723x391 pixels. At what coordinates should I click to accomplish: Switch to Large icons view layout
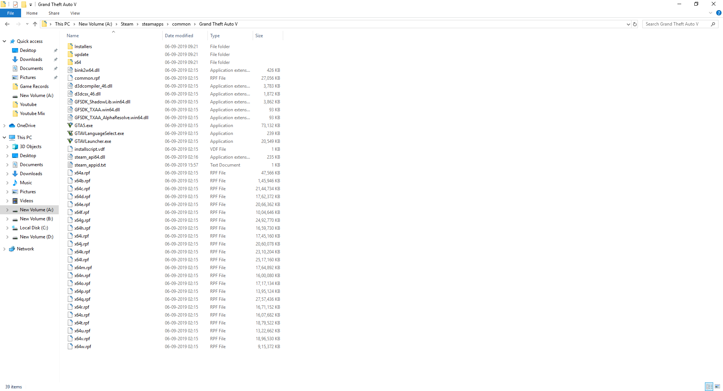(717, 386)
